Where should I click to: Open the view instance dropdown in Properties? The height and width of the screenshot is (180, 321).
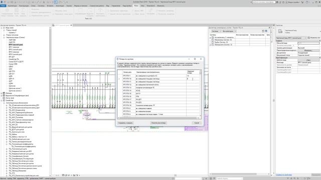point(291,38)
